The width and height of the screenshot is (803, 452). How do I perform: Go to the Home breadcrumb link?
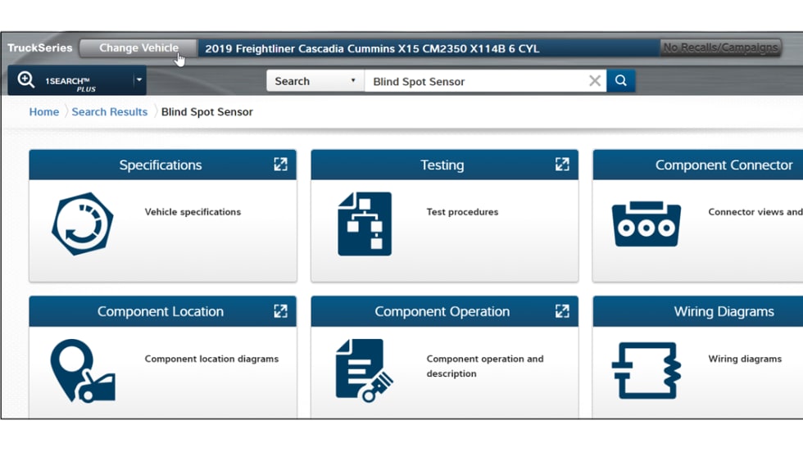[44, 112]
